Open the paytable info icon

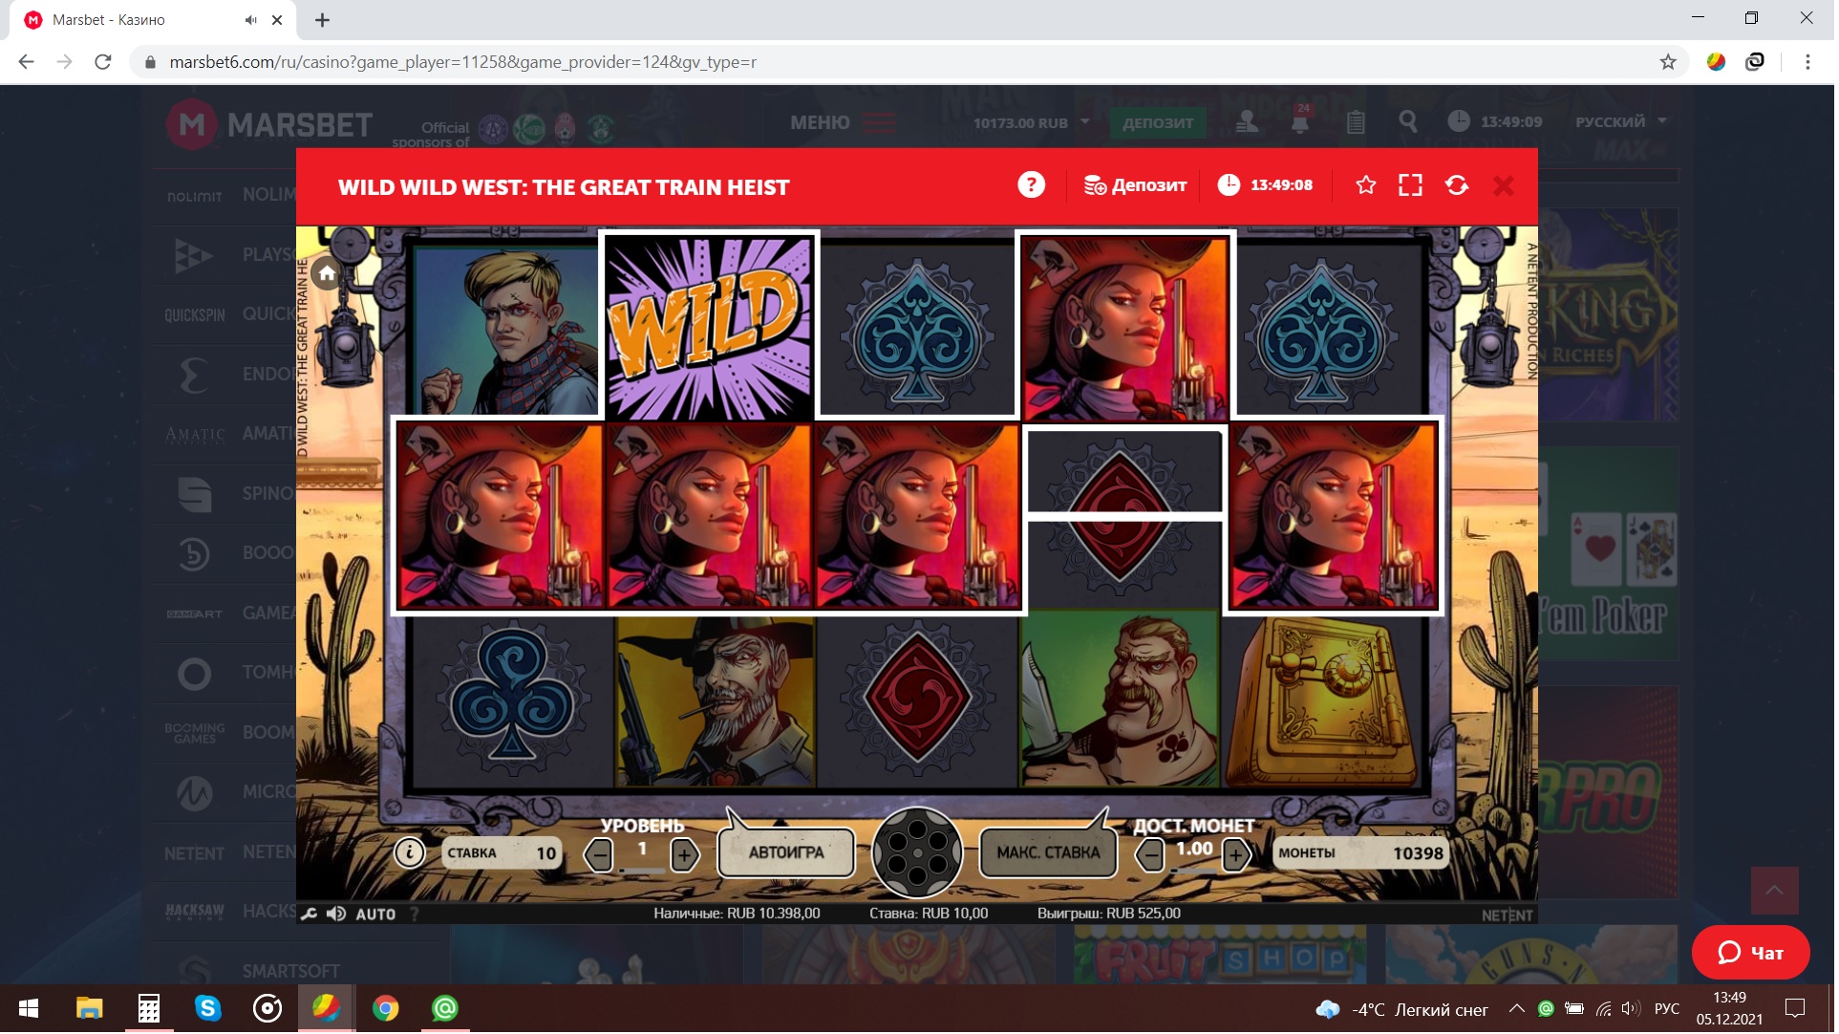[410, 854]
